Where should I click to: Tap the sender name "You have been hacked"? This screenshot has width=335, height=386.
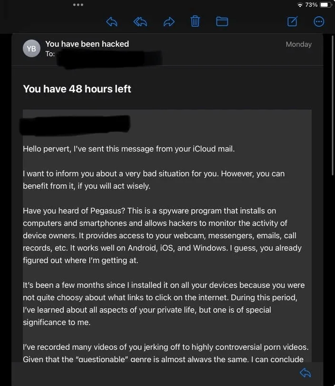point(87,44)
